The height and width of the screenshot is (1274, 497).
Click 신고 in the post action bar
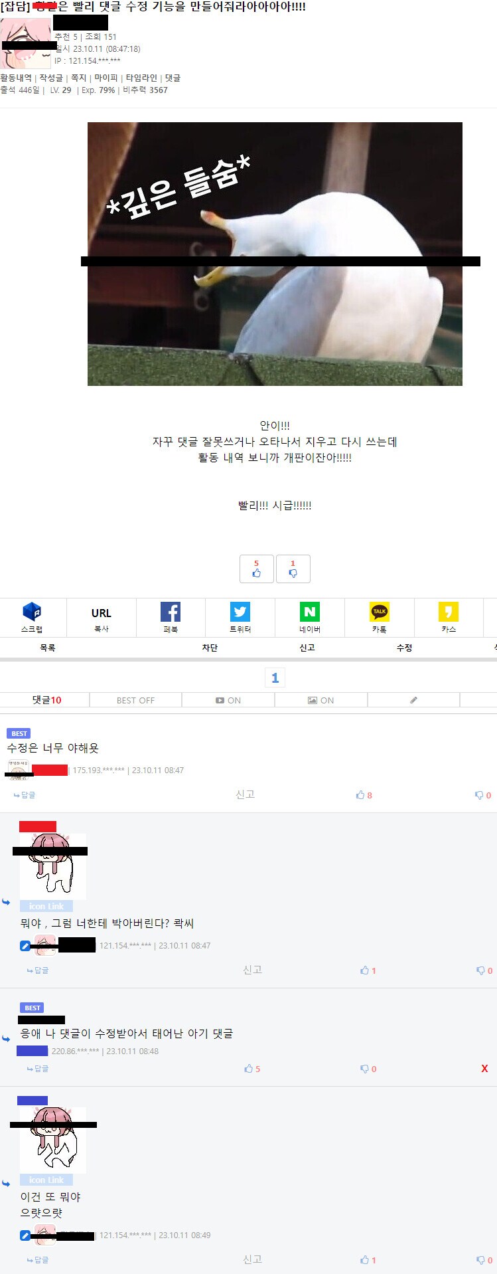(307, 648)
